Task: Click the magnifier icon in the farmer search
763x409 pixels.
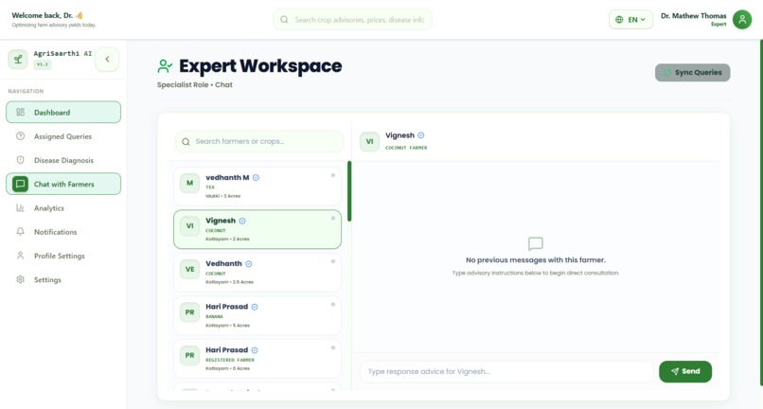Action: [186, 142]
